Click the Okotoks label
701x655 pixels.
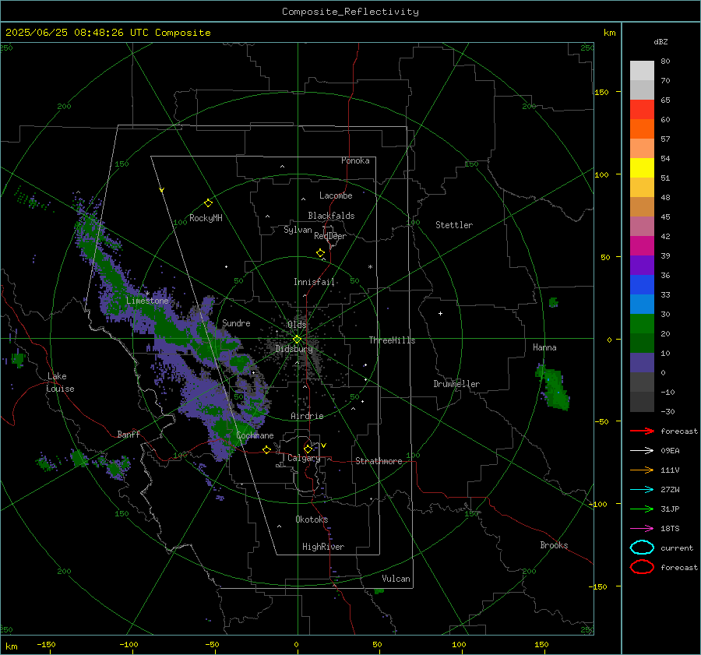tap(312, 519)
